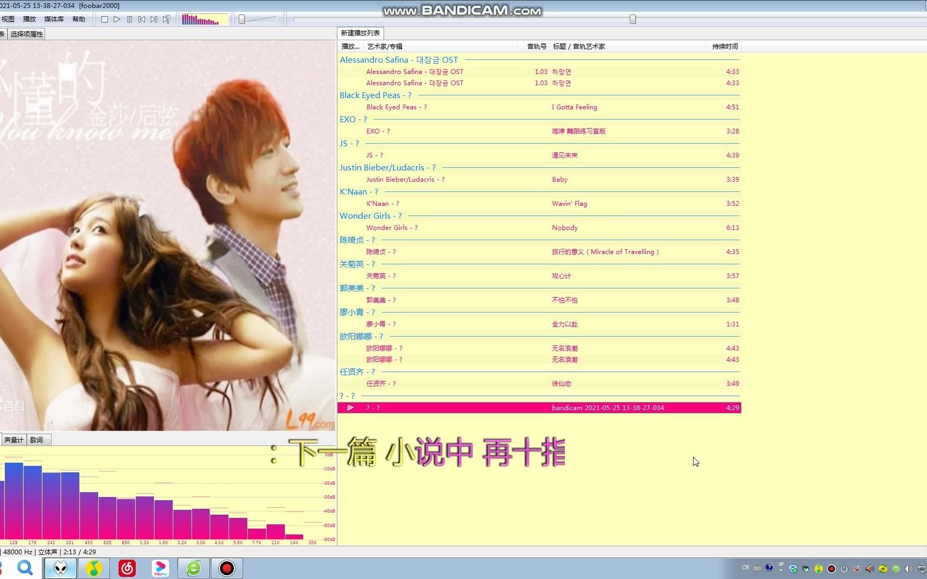
Task: Click the 播放... column header
Action: tap(351, 47)
